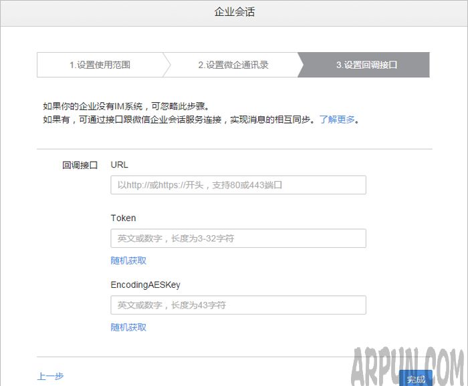Open the 了解更多 link

pyautogui.click(x=336, y=120)
